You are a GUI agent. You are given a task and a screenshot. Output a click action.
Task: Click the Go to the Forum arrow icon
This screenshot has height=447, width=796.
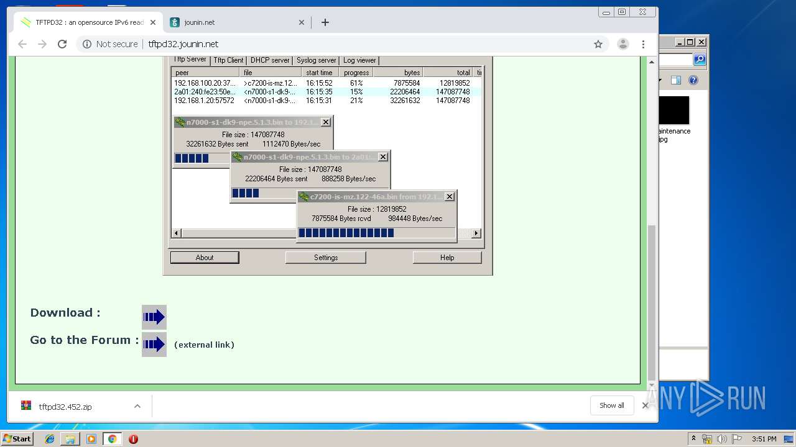tap(154, 345)
